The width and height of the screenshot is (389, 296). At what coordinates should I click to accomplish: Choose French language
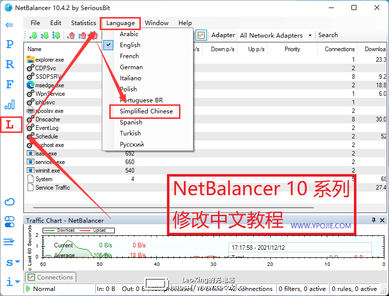click(147, 56)
